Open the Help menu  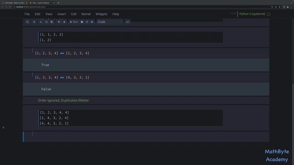coord(116,14)
